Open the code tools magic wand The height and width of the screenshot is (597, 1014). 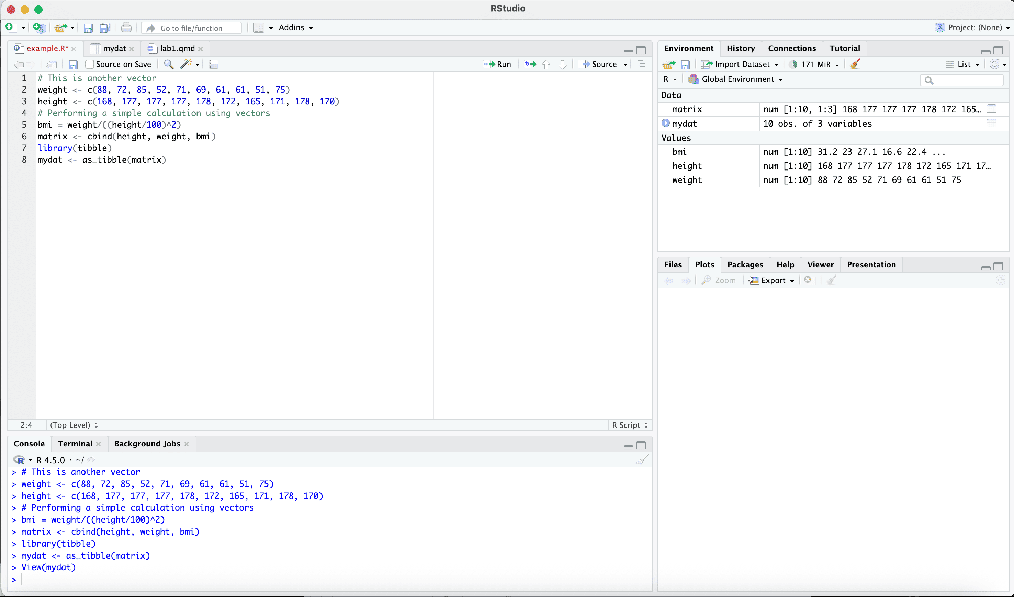[x=186, y=65]
